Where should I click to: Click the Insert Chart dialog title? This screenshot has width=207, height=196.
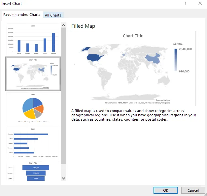[x=12, y=4]
